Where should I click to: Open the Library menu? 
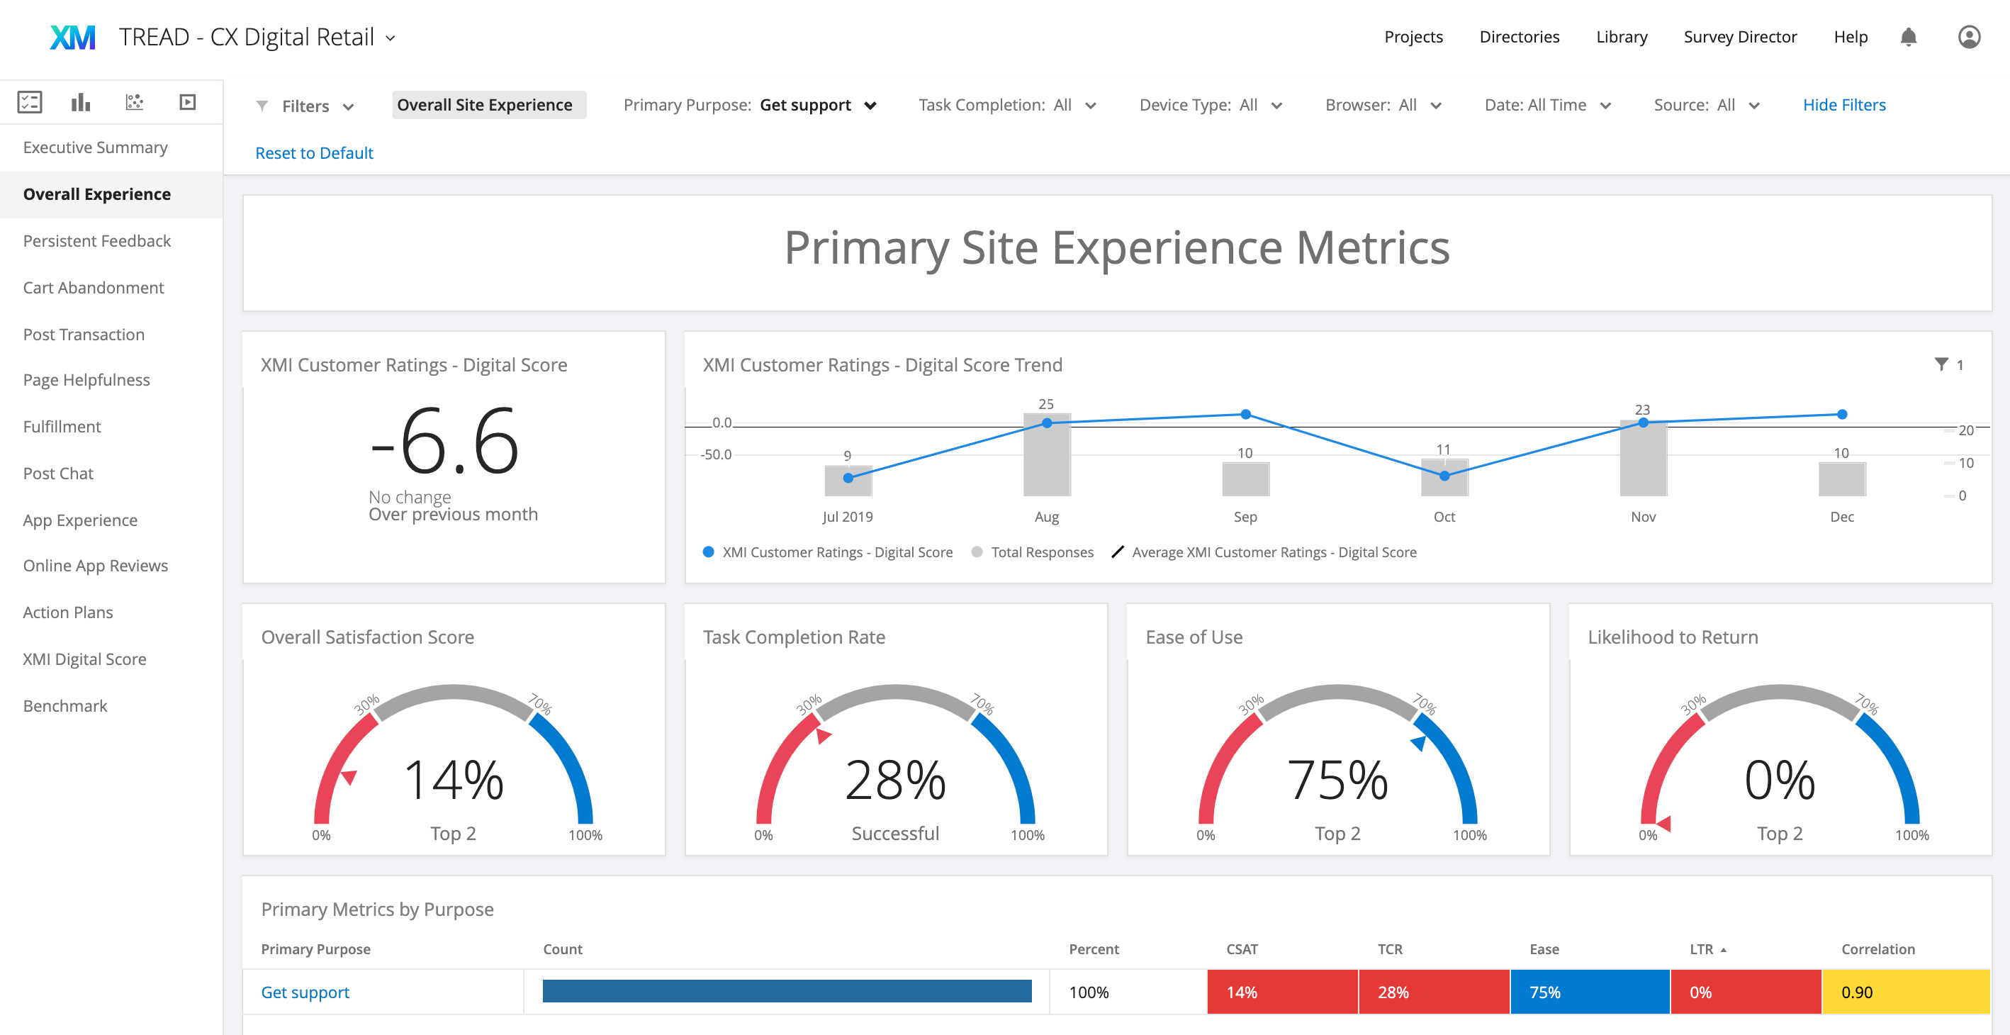pos(1621,37)
